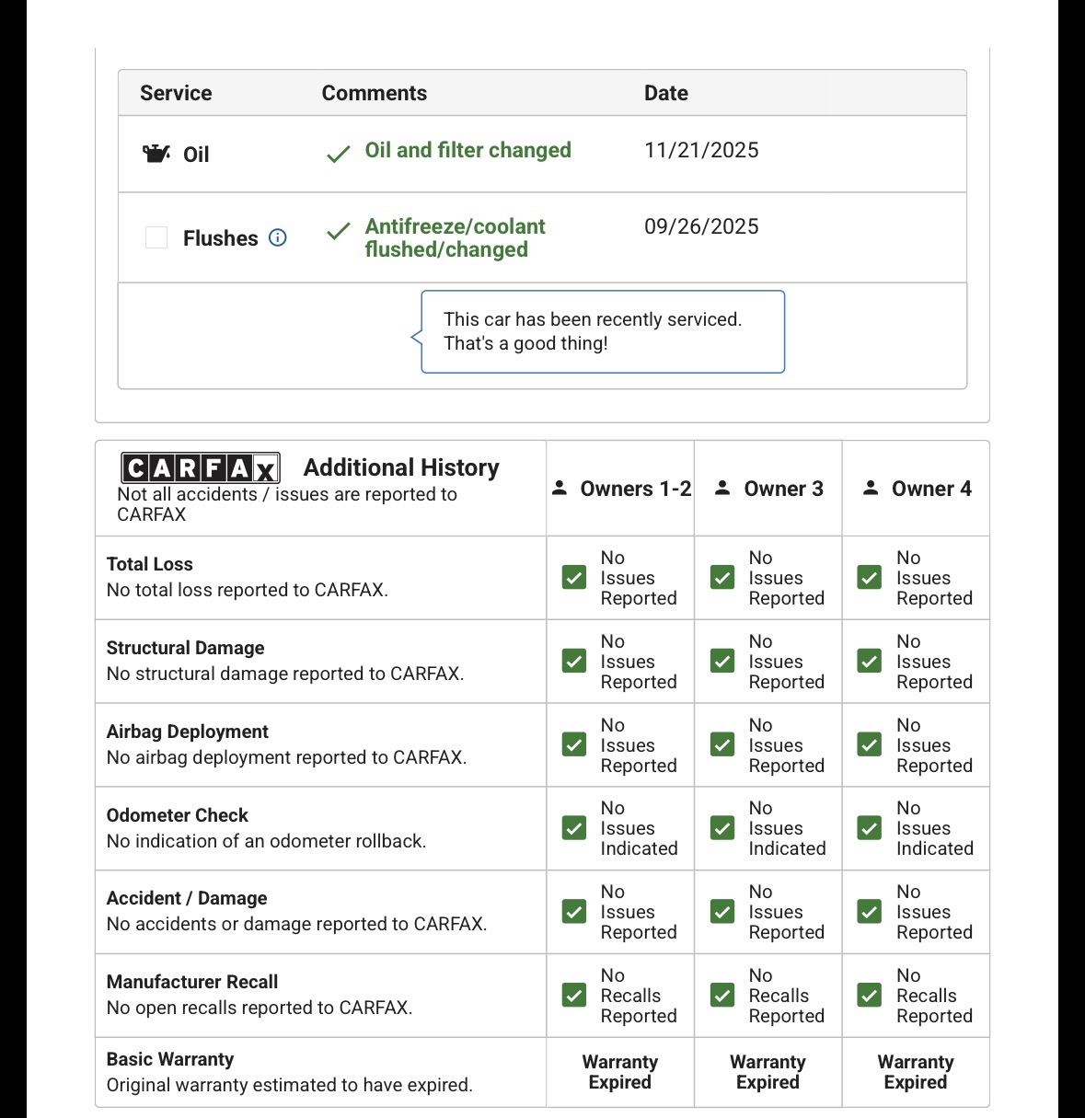
Task: Click Total Loss green check under Owner 4
Action: click(x=870, y=577)
